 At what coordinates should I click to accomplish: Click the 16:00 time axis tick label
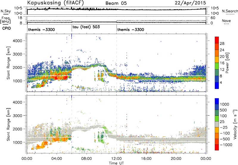pyautogui.click(x=146, y=159)
